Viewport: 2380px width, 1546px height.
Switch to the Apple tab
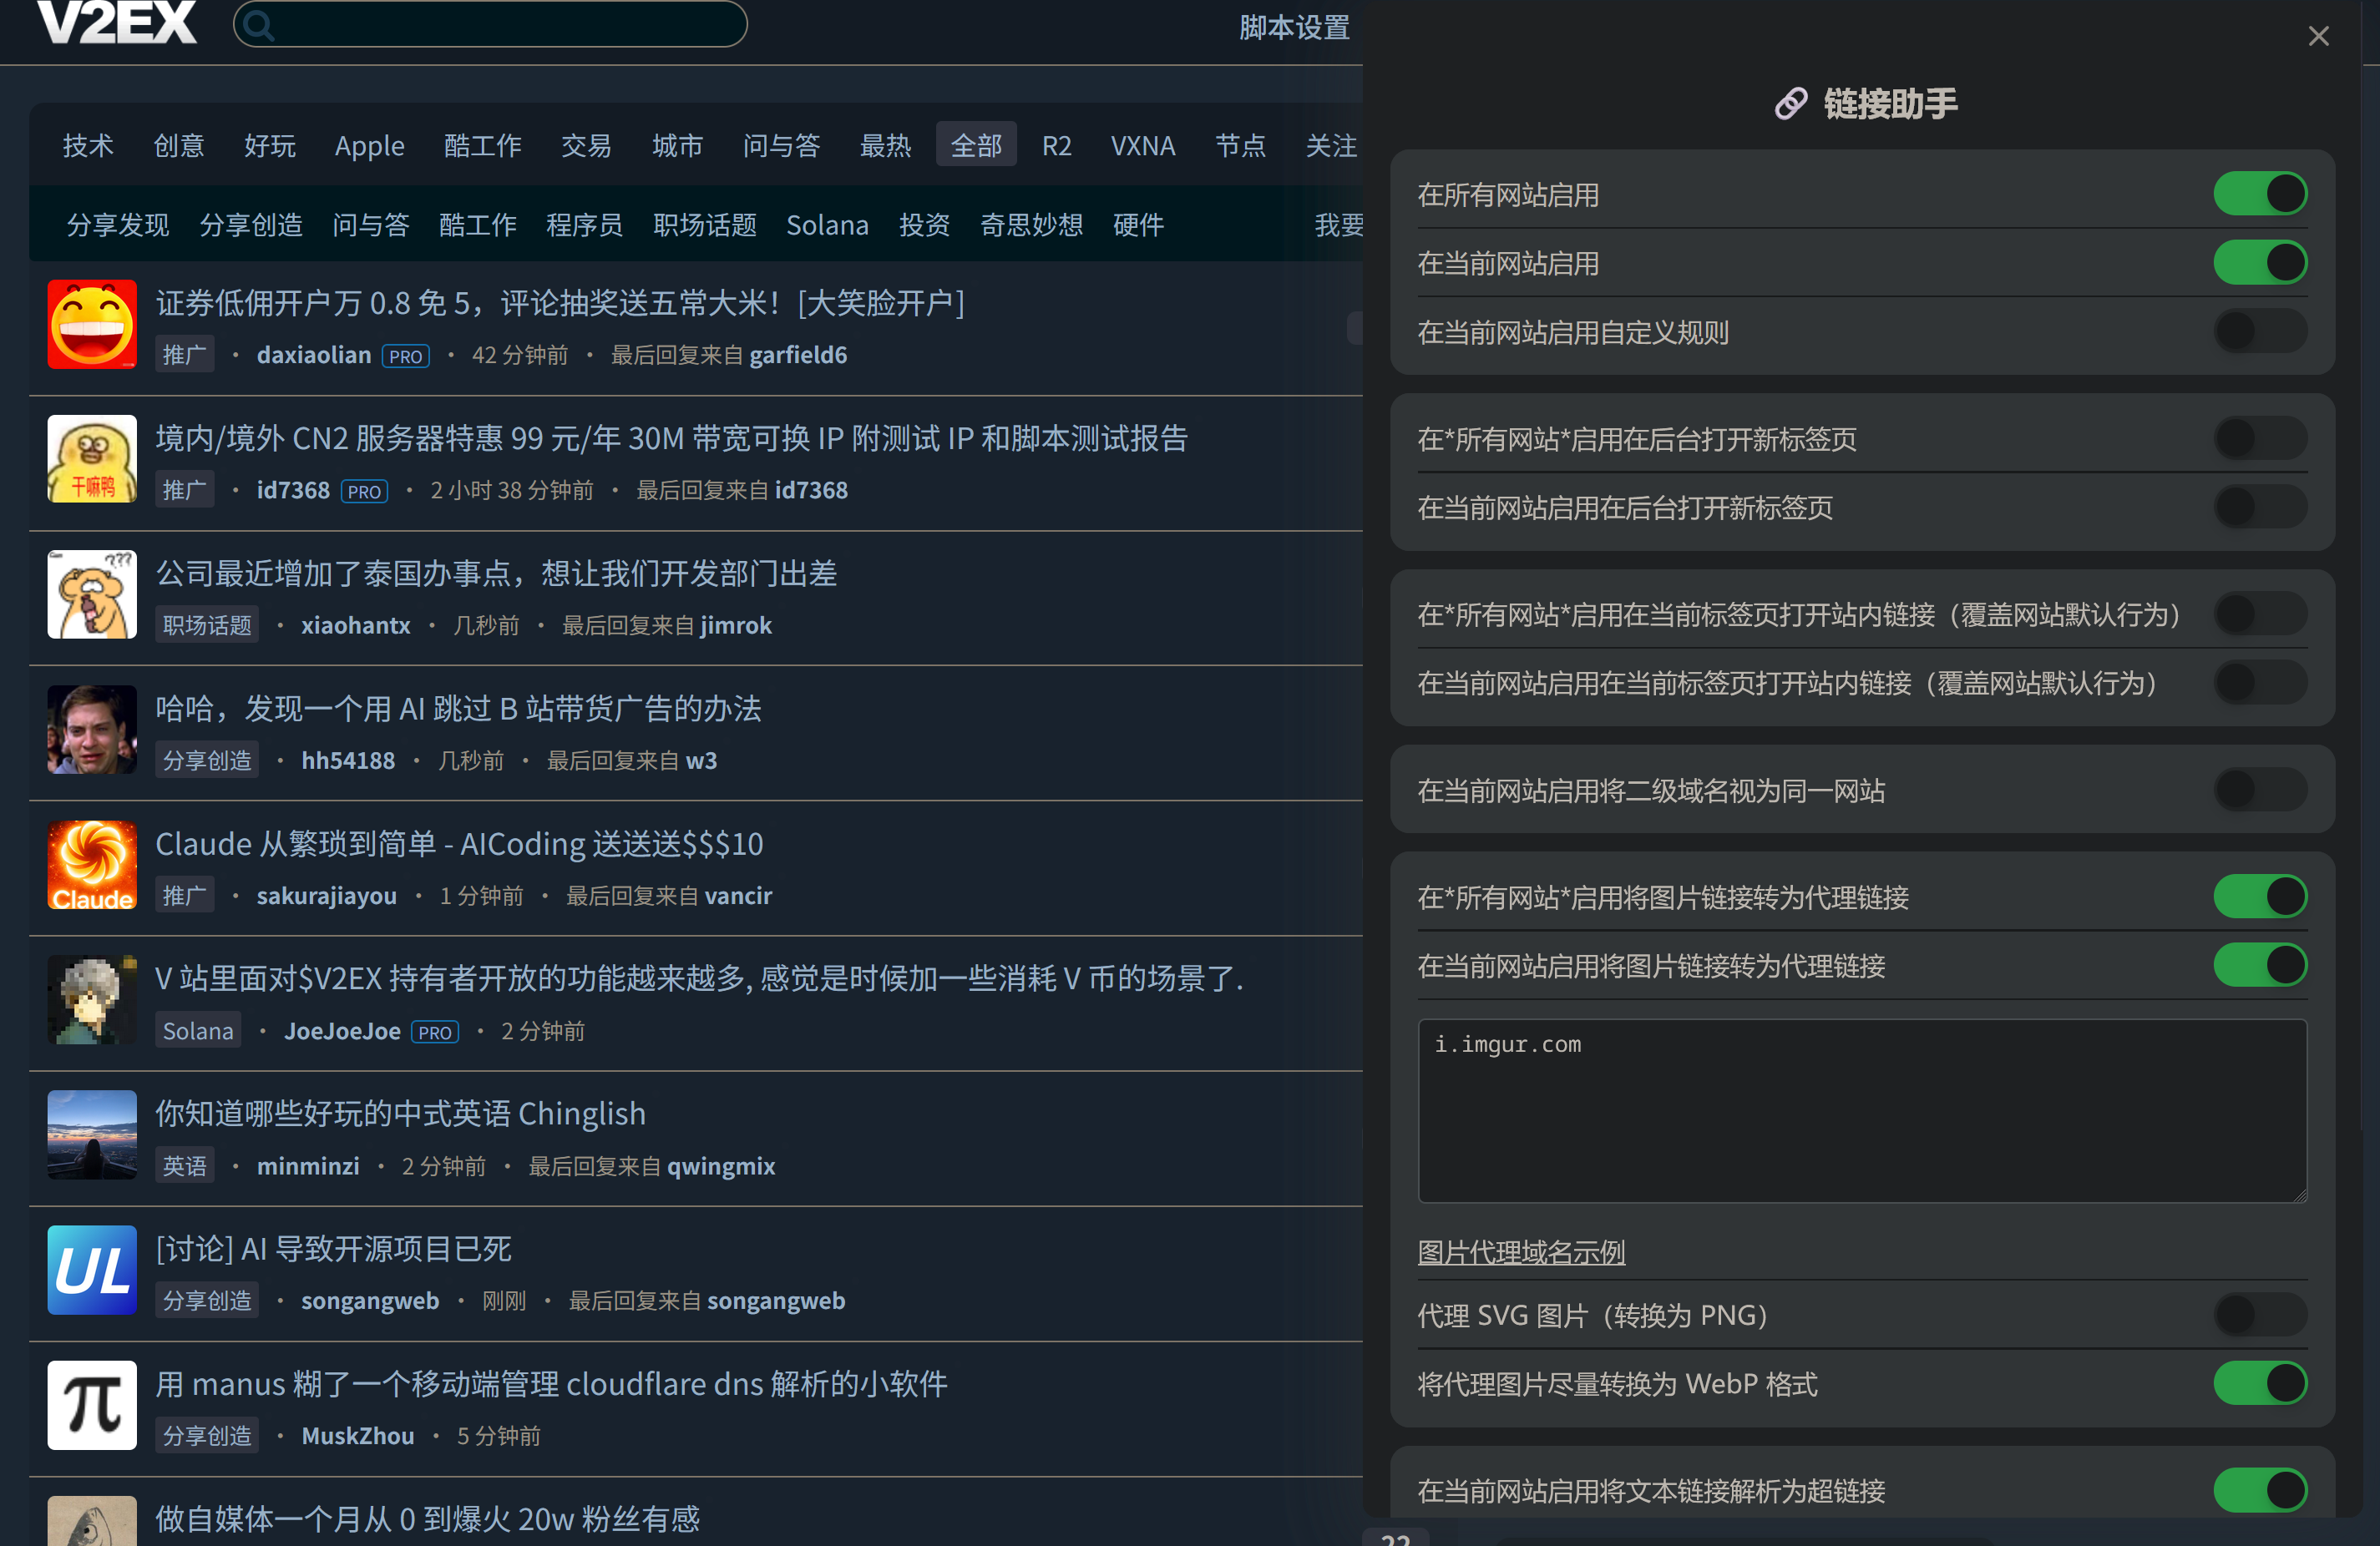[x=369, y=145]
